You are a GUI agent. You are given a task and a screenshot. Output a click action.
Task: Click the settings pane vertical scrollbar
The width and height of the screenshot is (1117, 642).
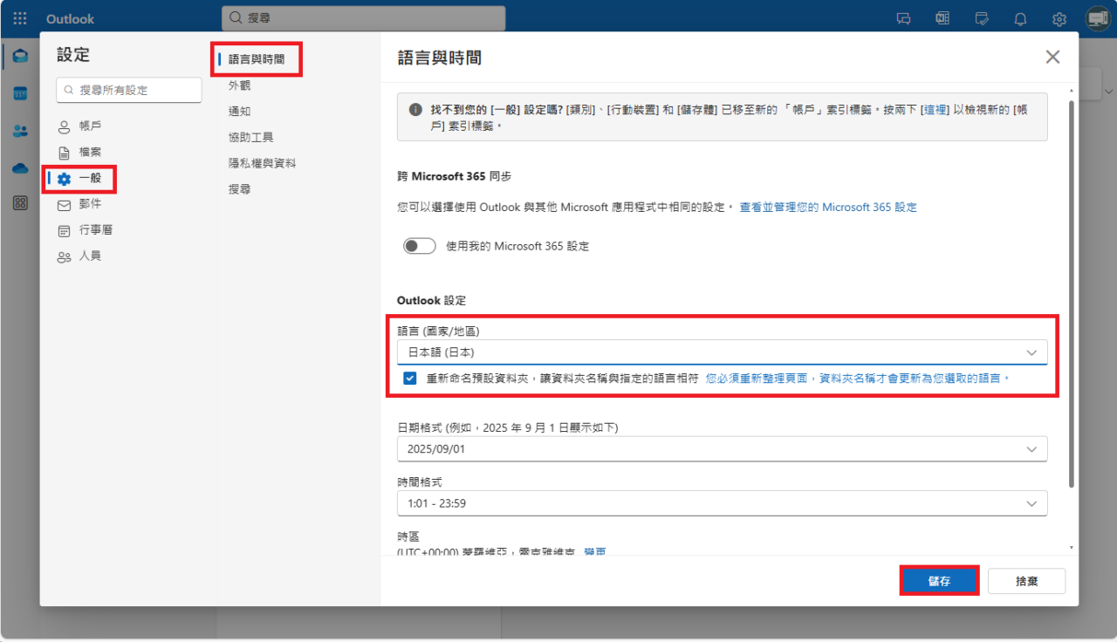coord(1072,292)
